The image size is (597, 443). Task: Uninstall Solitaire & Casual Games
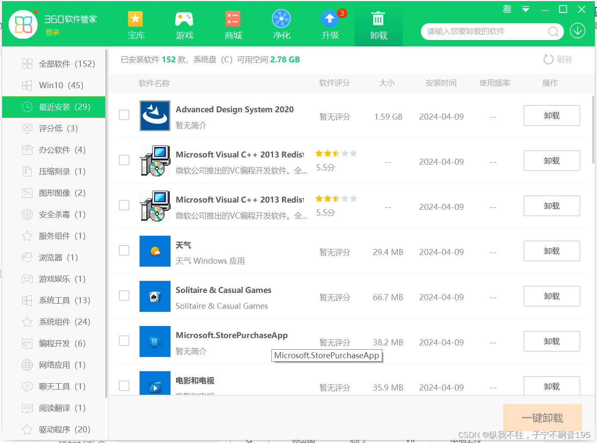point(551,296)
